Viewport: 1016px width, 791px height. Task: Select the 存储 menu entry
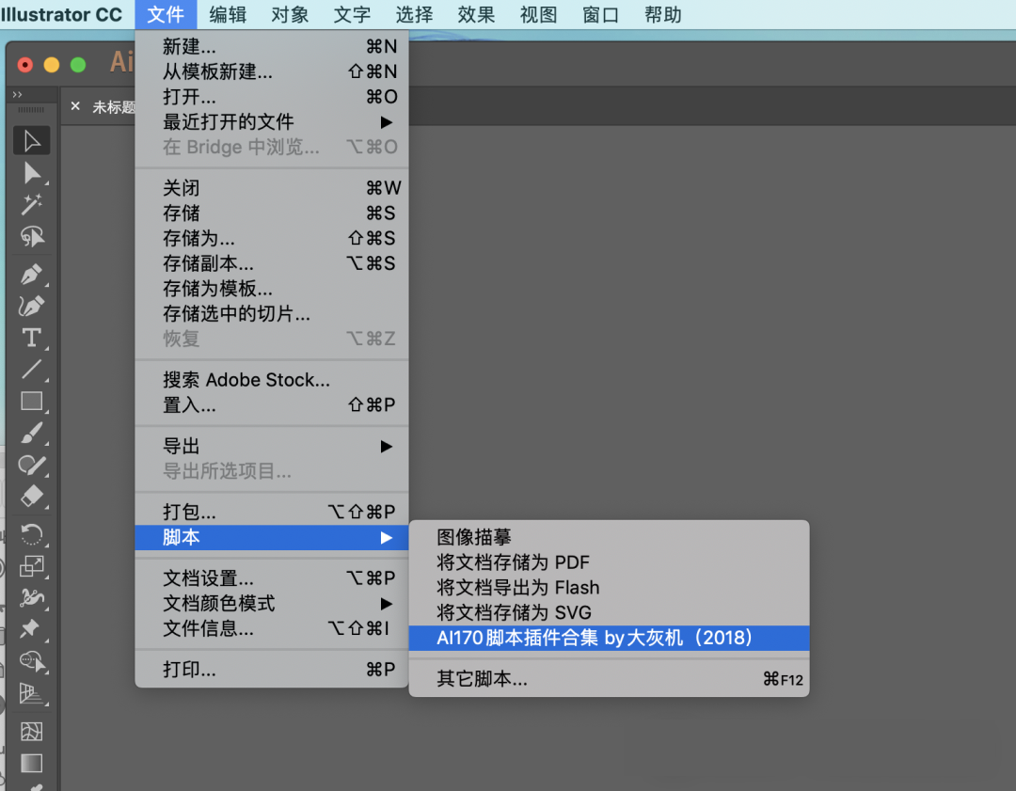(272, 214)
